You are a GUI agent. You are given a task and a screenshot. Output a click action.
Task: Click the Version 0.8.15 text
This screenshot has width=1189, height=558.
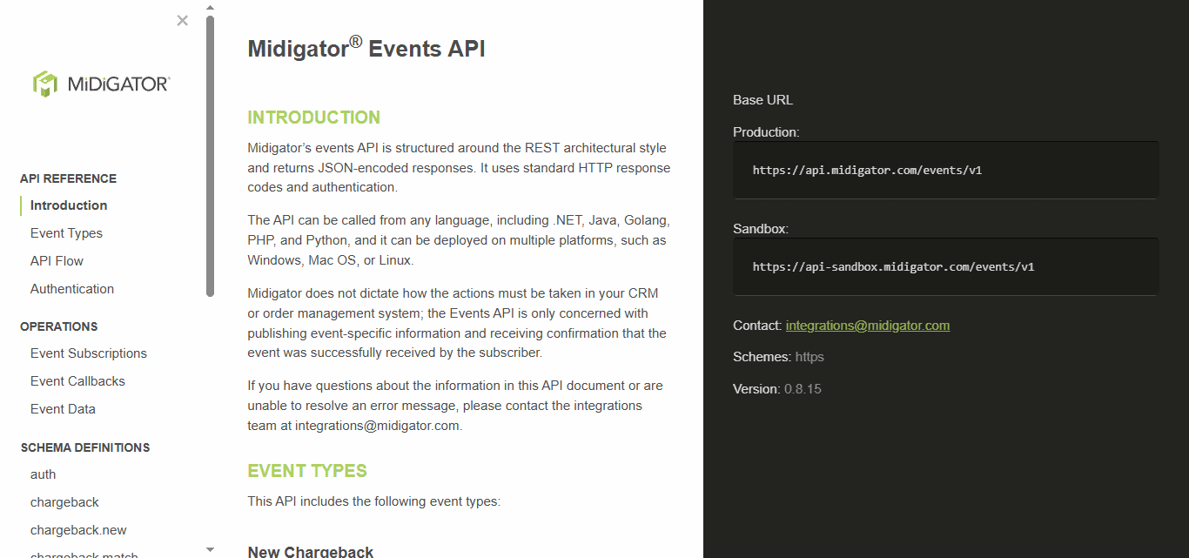[777, 389]
